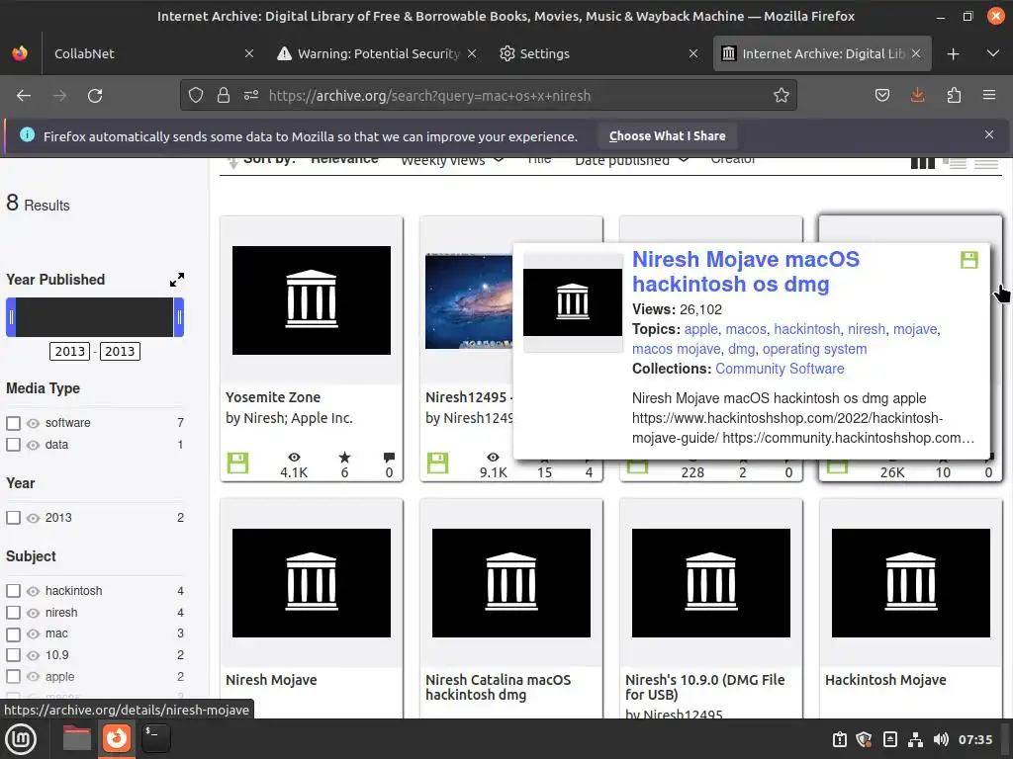This screenshot has width=1013, height=759.
Task: Open the Date published sort dropdown
Action: coord(632,160)
